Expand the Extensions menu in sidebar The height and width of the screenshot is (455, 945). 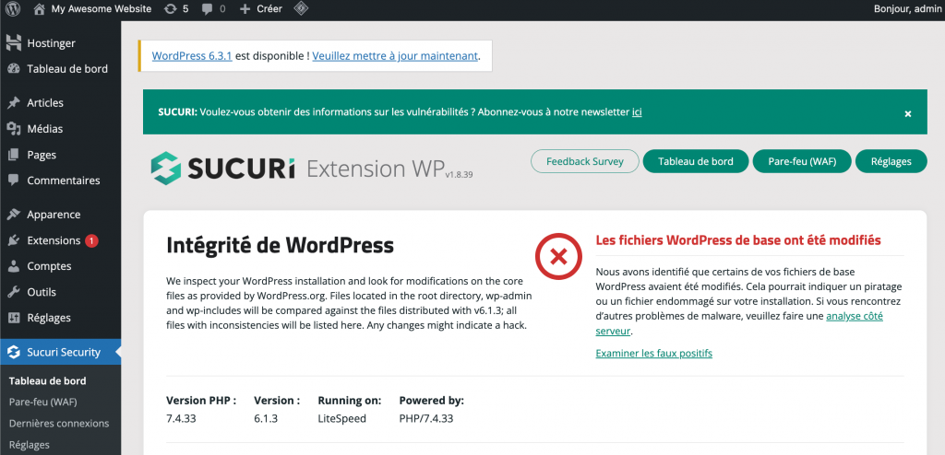coord(54,240)
